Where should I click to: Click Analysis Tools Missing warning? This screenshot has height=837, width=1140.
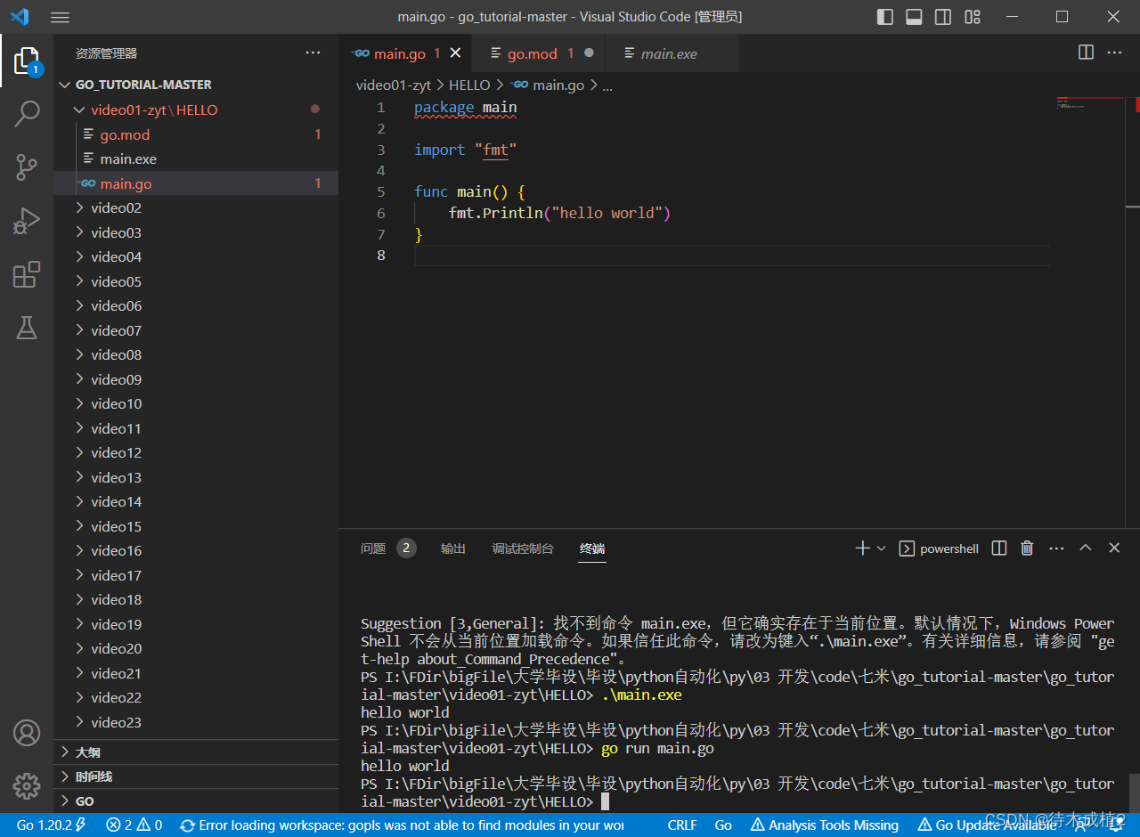tap(825, 825)
